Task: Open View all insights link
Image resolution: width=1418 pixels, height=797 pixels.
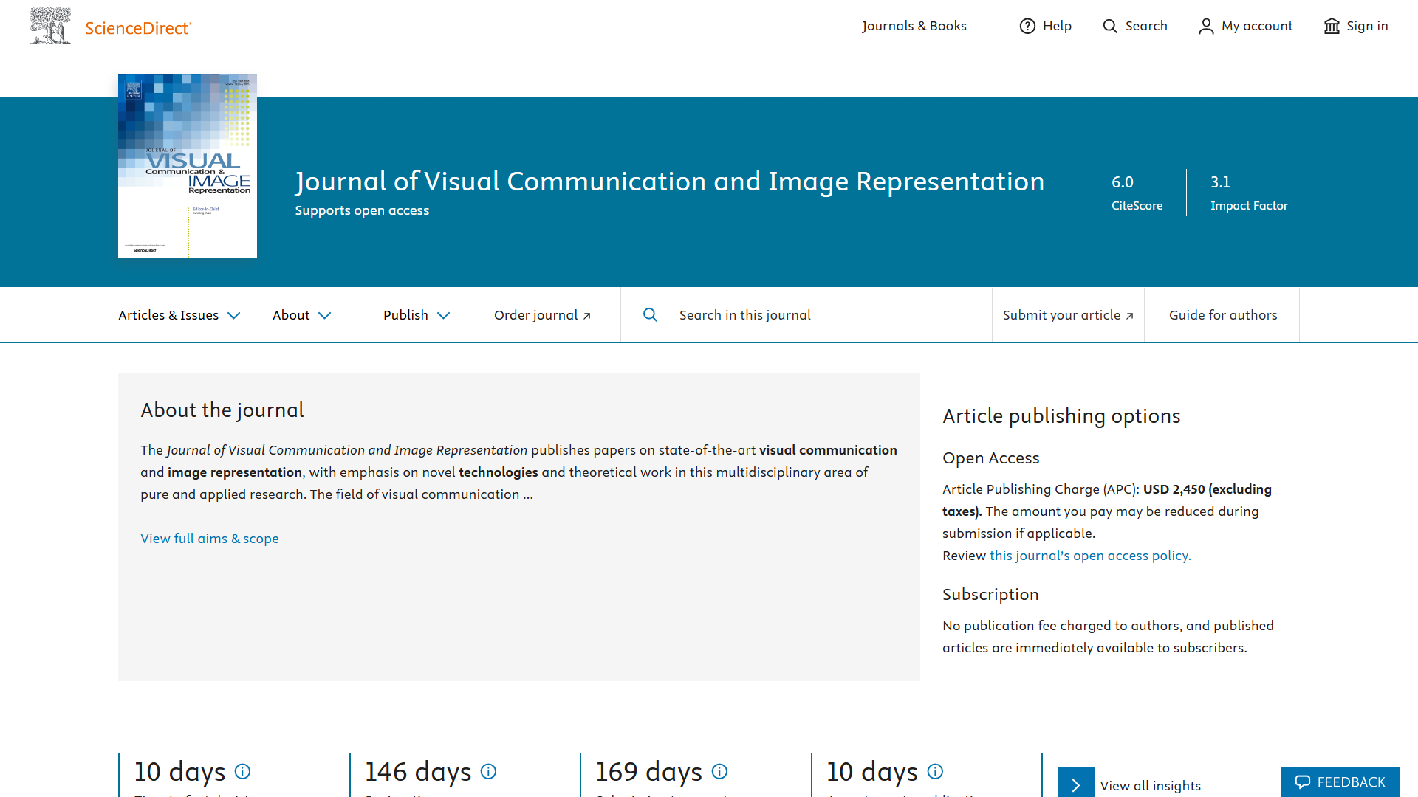Action: click(x=1150, y=786)
